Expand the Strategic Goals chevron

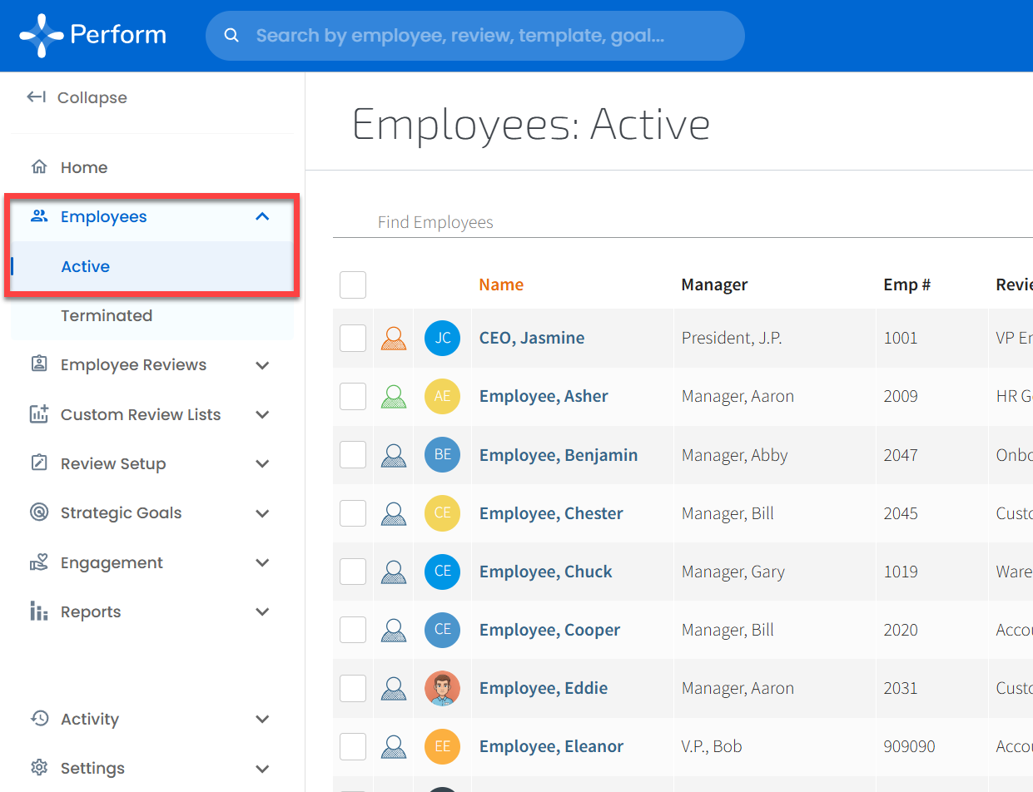(262, 513)
